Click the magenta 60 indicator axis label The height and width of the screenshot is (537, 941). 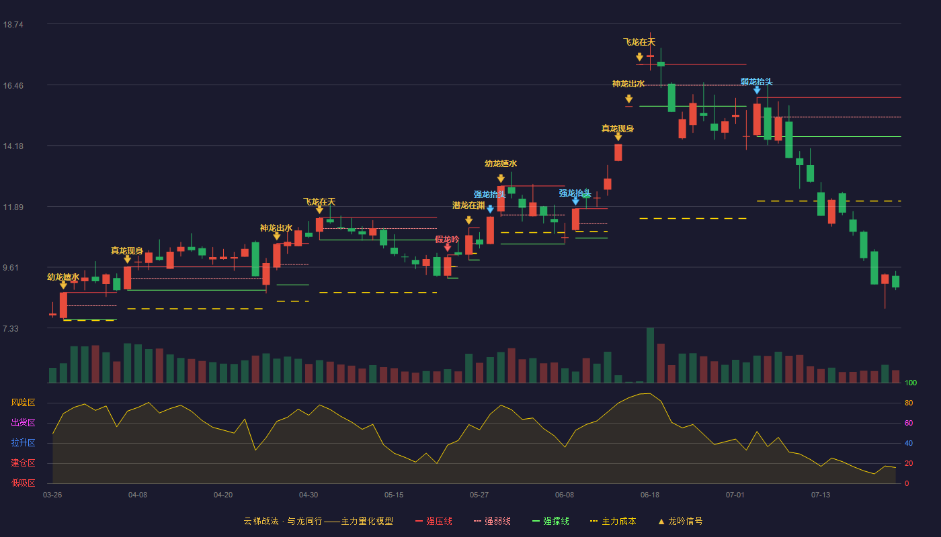[909, 423]
